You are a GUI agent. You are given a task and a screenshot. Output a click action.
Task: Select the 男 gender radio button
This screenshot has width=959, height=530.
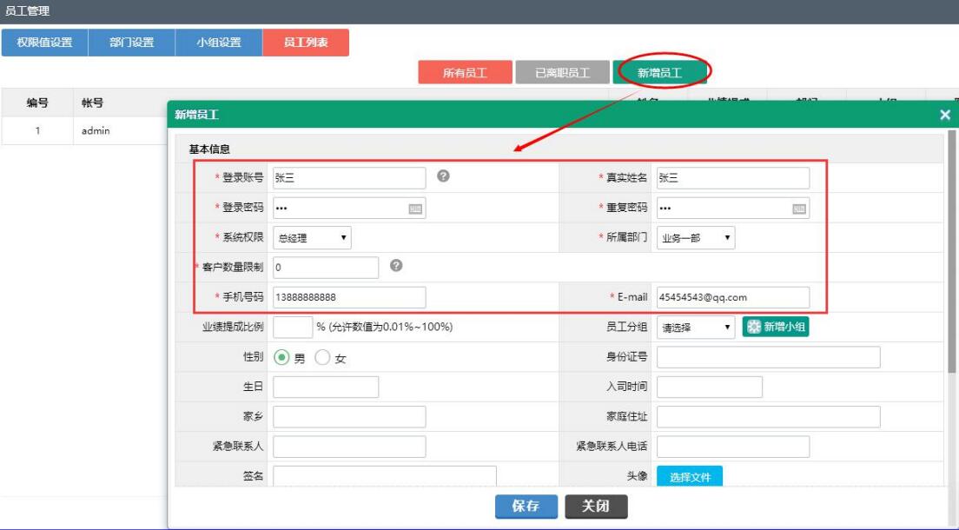point(281,357)
